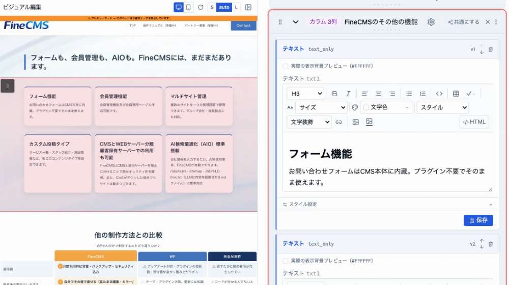Expand the スタイル設定 section
The image size is (509, 285).
point(388,204)
